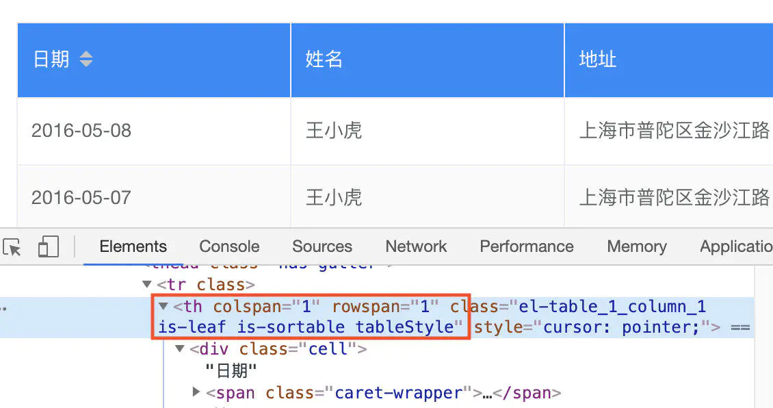Open the Memory panel

(x=636, y=246)
